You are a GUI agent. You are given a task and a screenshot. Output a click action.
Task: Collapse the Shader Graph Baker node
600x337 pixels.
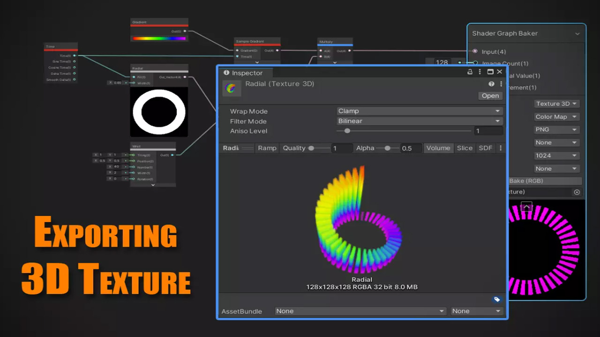[577, 34]
